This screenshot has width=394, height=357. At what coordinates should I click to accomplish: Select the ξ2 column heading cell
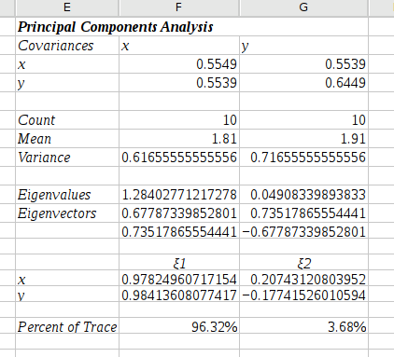tap(304, 262)
